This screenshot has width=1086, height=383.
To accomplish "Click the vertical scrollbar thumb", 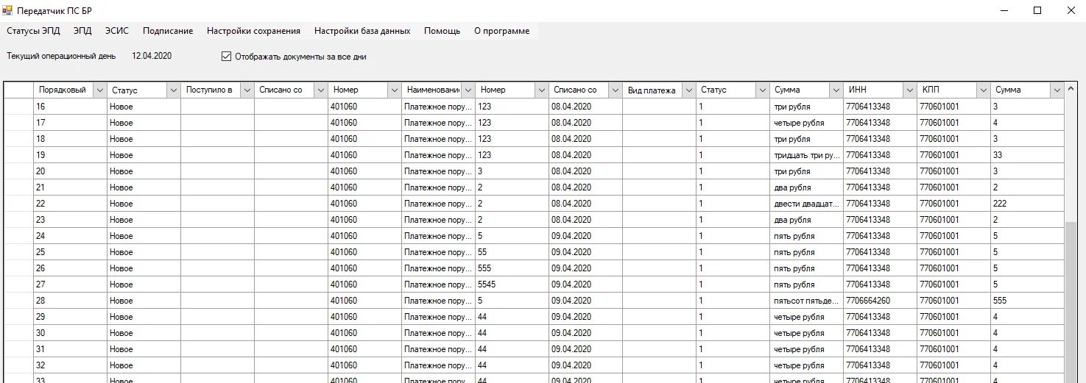I will [1071, 301].
